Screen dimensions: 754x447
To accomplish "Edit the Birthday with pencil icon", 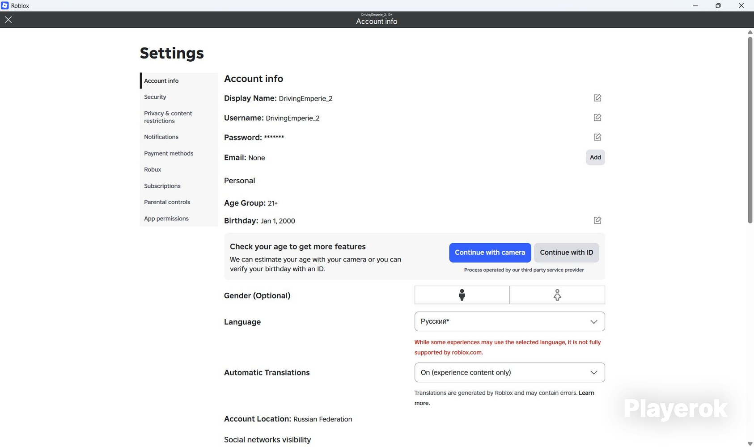I will pos(597,220).
